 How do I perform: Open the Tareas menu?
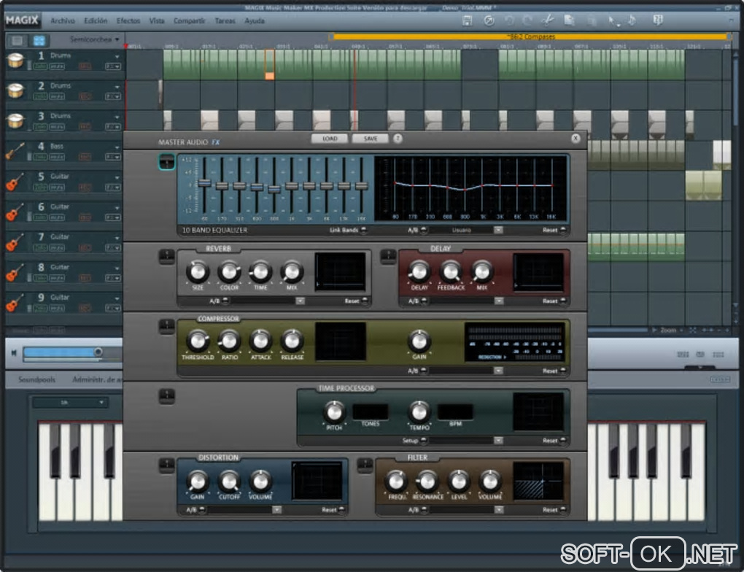click(x=225, y=21)
